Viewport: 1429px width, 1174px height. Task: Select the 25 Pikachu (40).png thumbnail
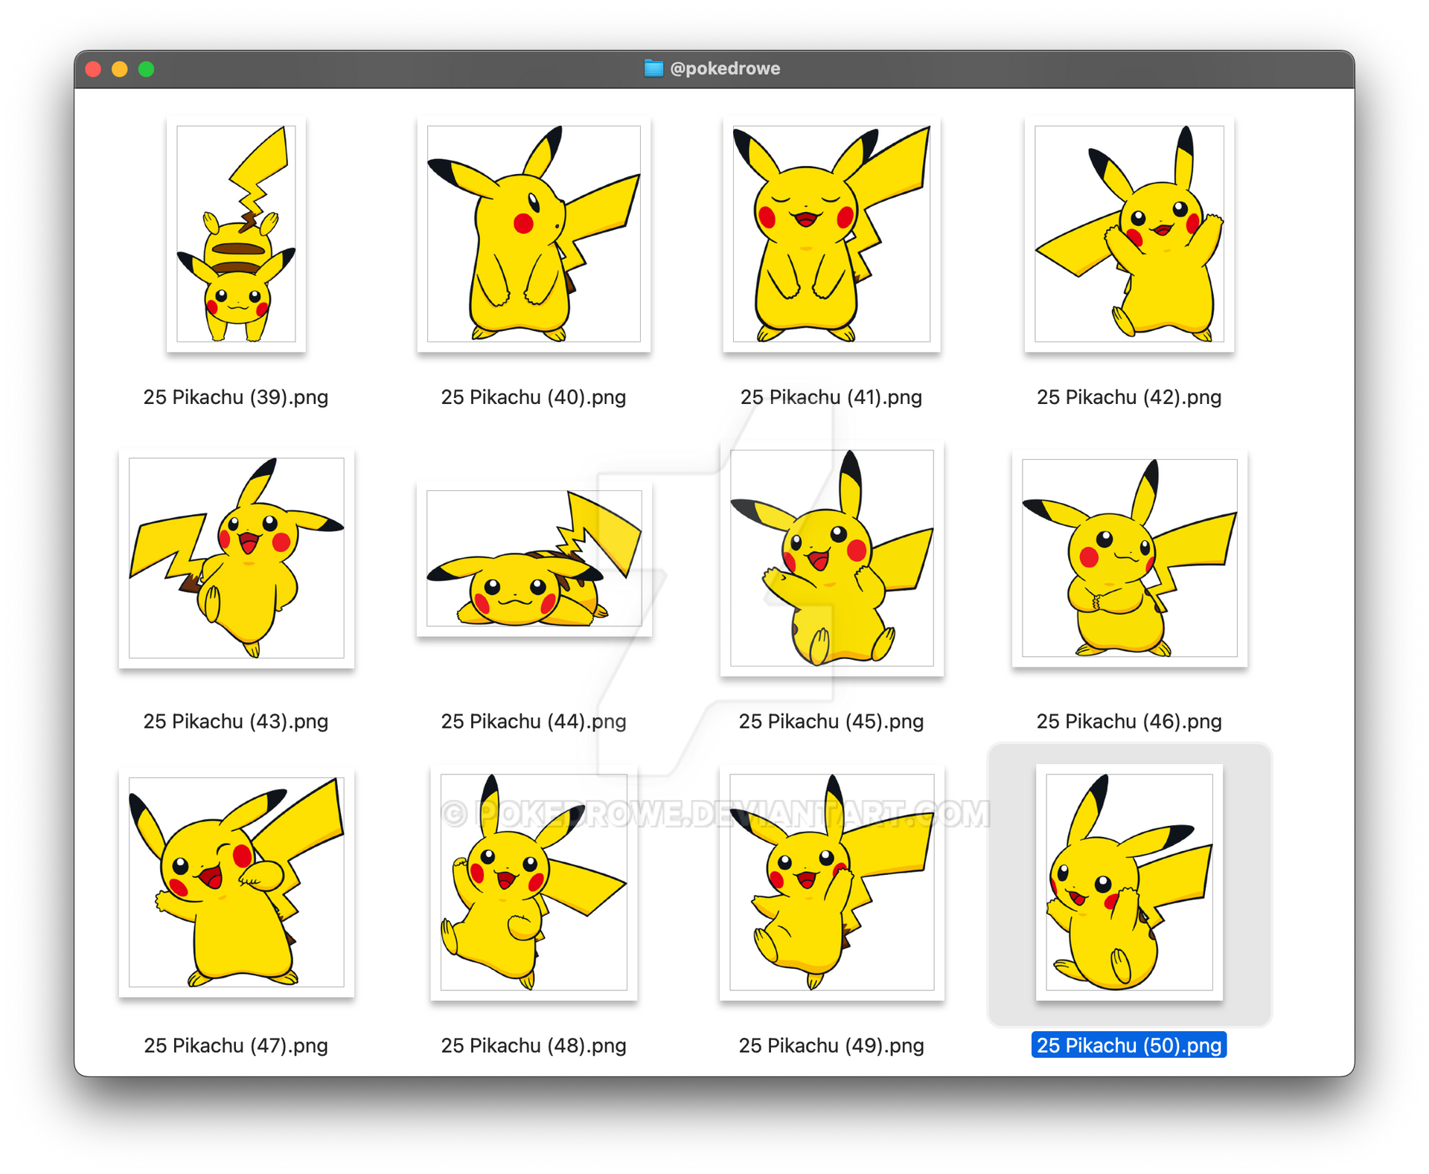tap(534, 234)
